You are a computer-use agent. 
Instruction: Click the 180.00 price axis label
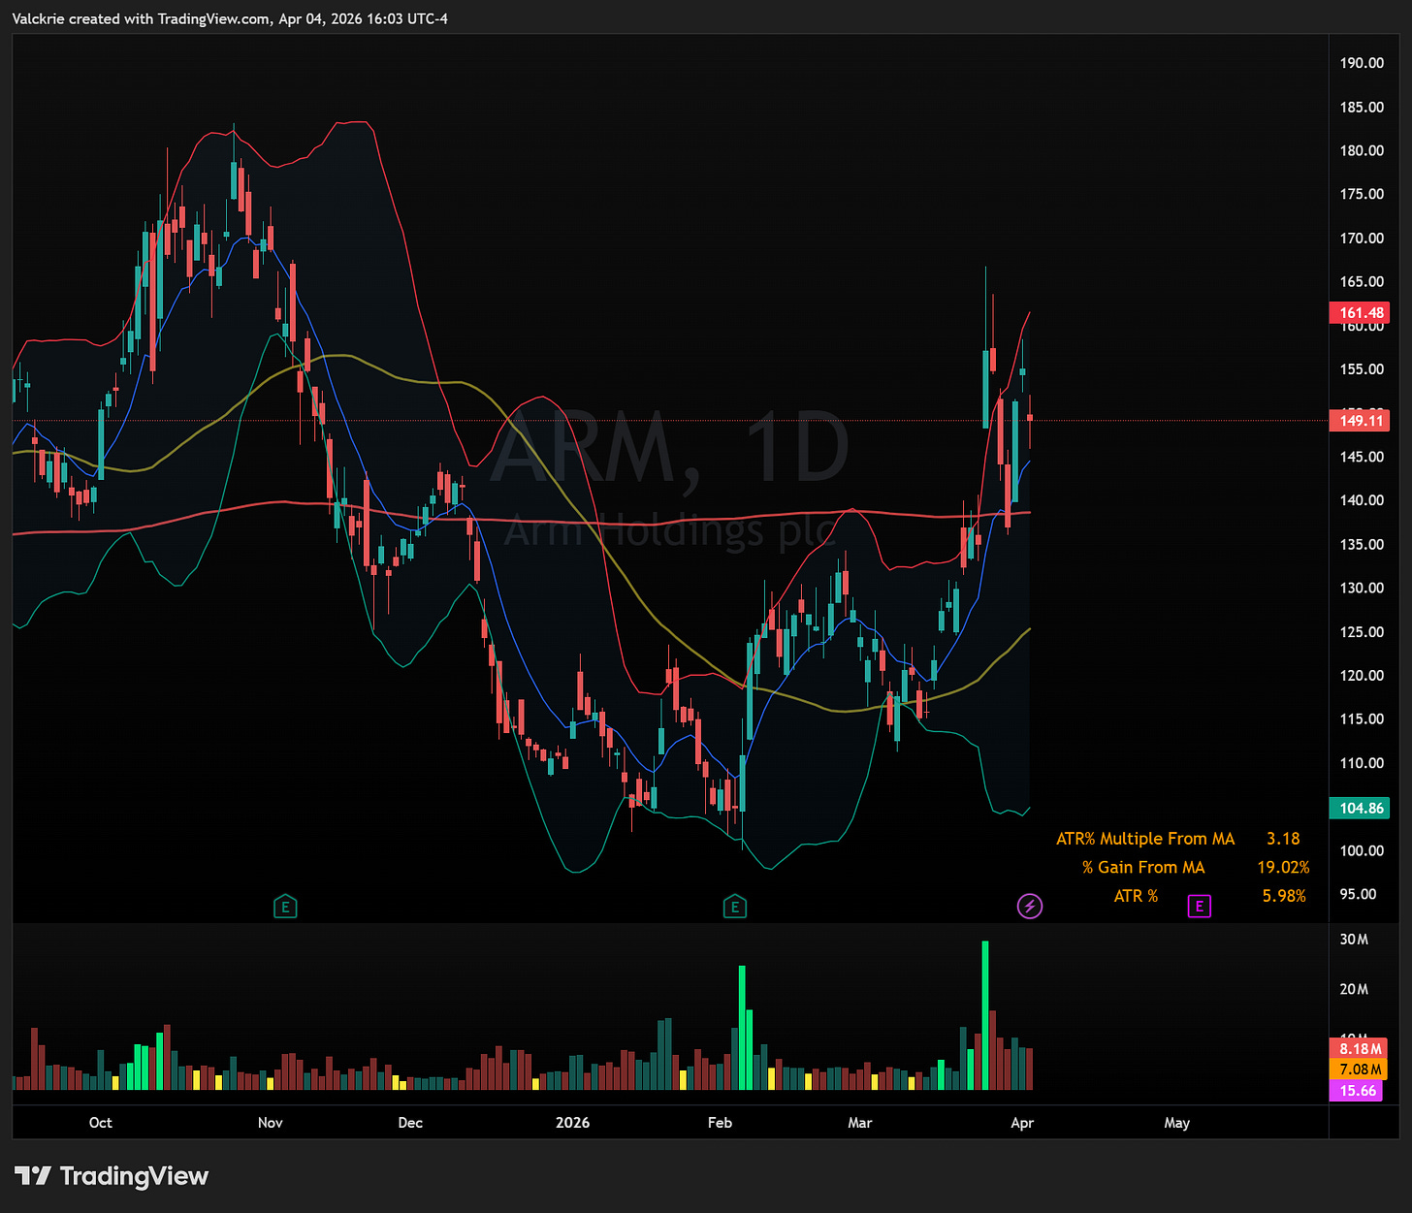pos(1362,150)
